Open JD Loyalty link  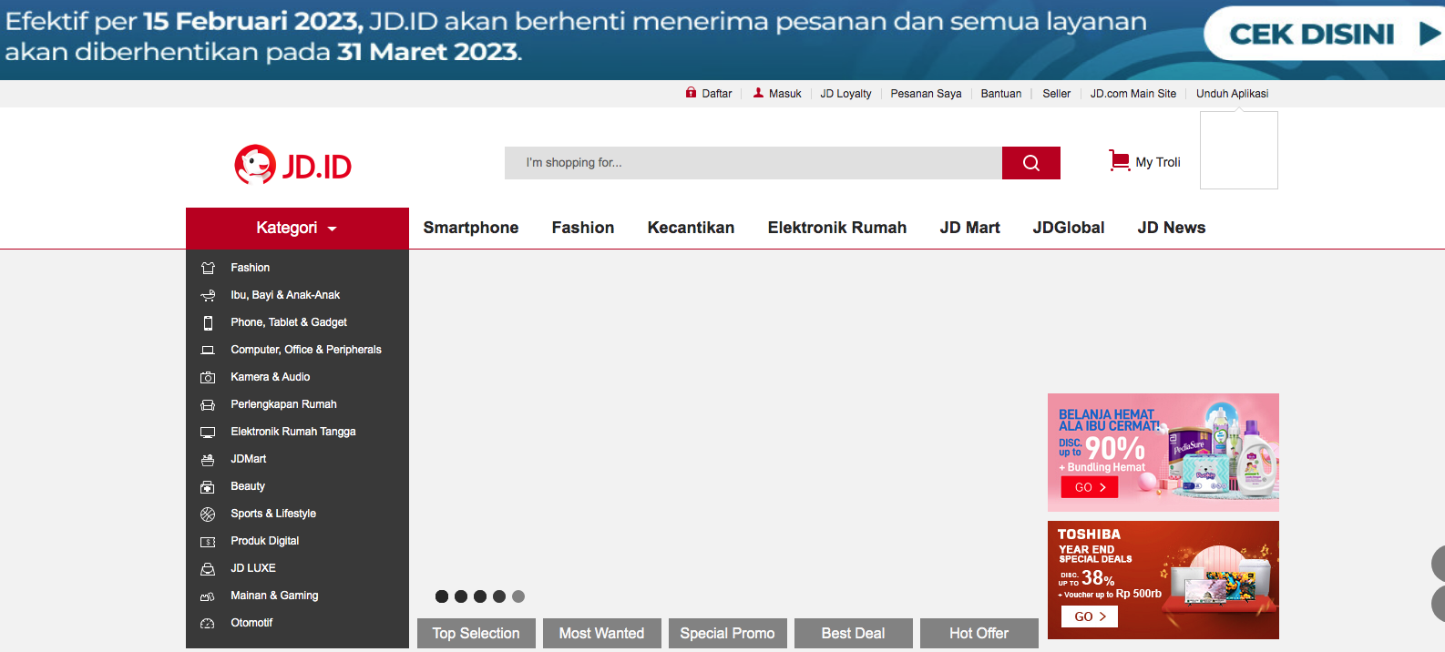coord(845,94)
